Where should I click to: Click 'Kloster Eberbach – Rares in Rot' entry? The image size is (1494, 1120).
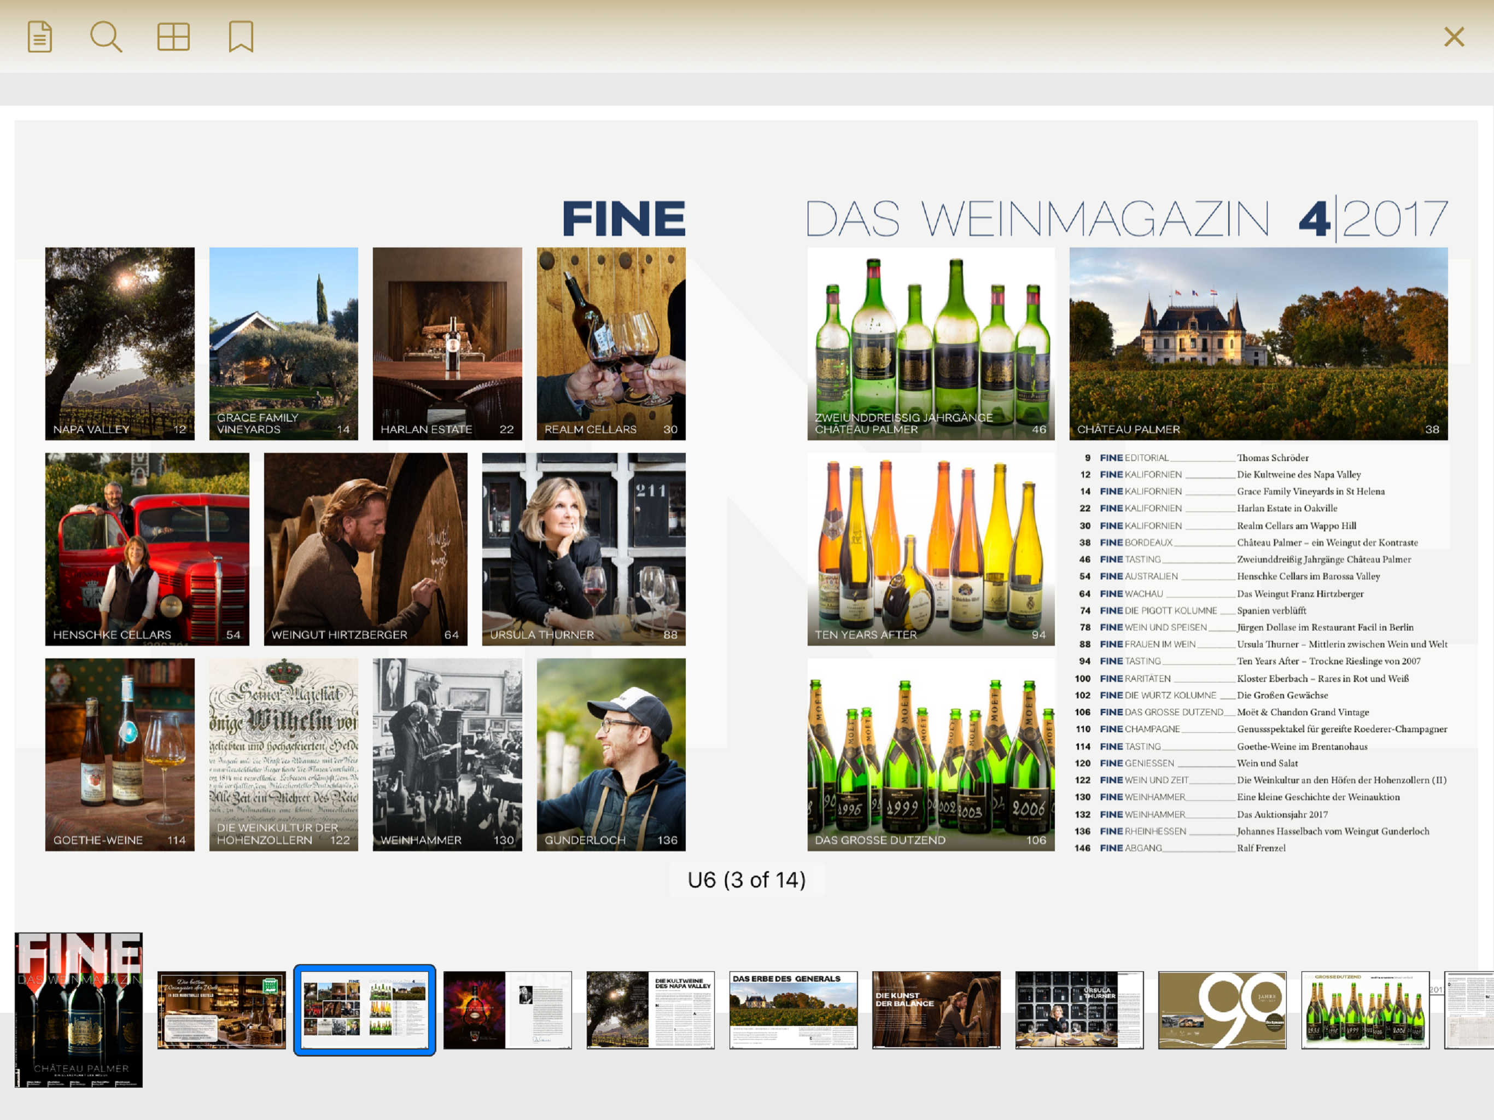tap(1323, 679)
